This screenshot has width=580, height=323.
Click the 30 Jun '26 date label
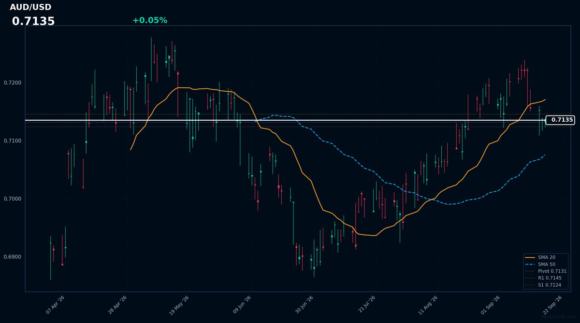304,305
